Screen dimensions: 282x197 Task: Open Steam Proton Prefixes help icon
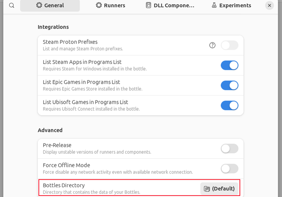(212, 45)
